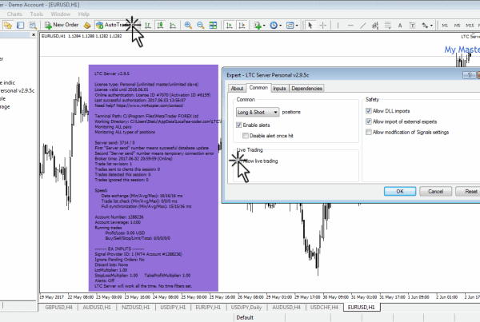Switch to the USDCHF,H4 chart tab

pos(324,307)
